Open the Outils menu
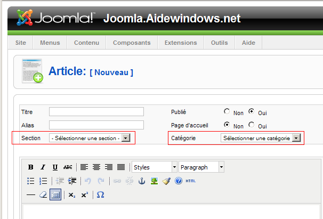The width and height of the screenshot is (323, 219). coord(220,43)
